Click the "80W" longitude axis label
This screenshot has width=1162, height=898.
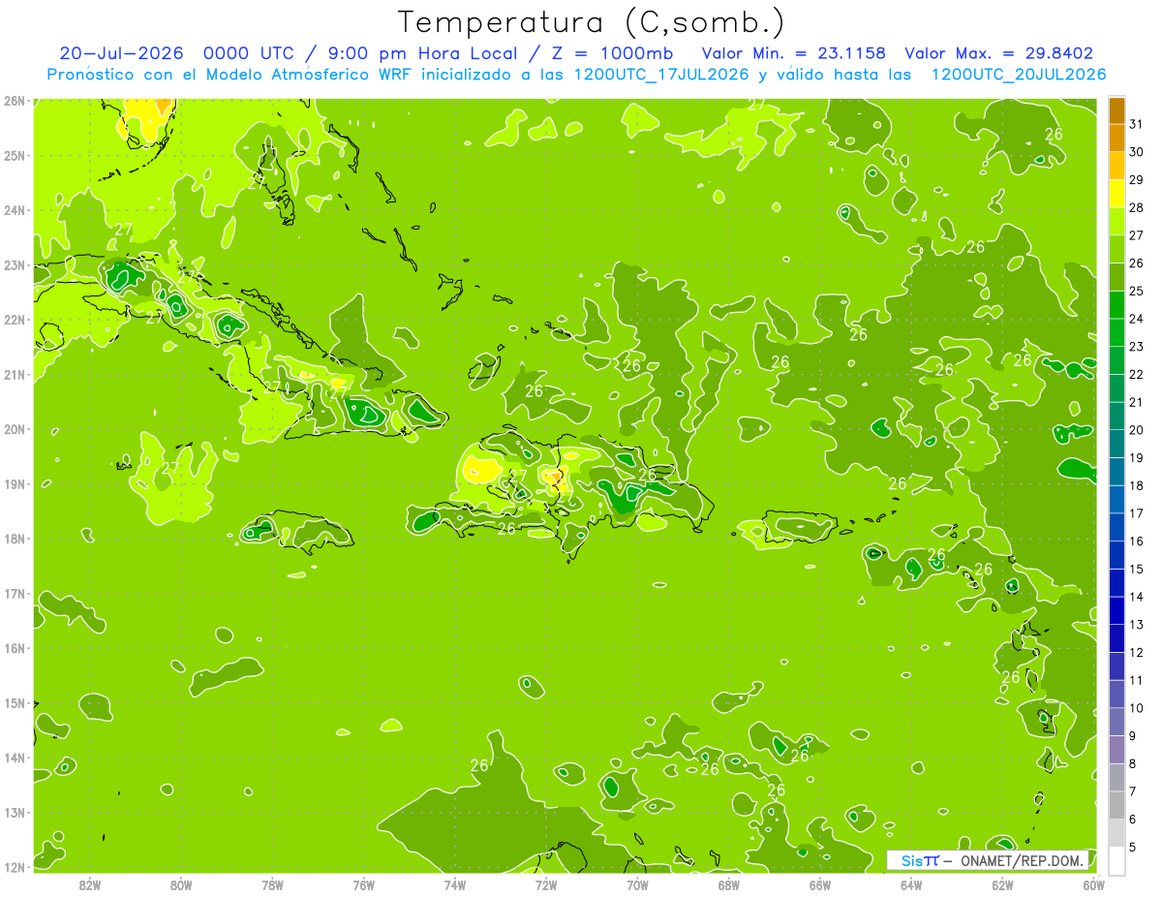(x=181, y=884)
